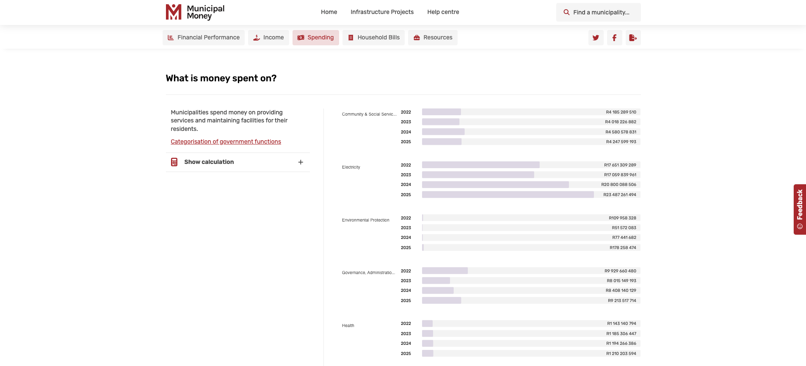This screenshot has height=366, width=806.
Task: Open Categorisation of government functions link
Action: (x=226, y=141)
